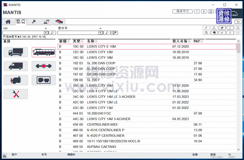
Task: Click the VIN search magnifier button
Action: 52,33
